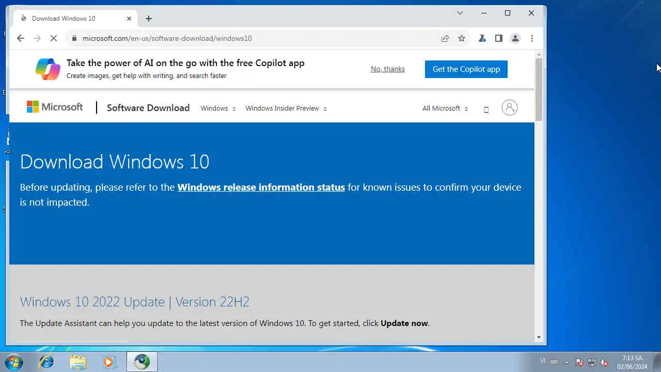
Task: Click the active browser taskbar button
Action: coord(141,362)
